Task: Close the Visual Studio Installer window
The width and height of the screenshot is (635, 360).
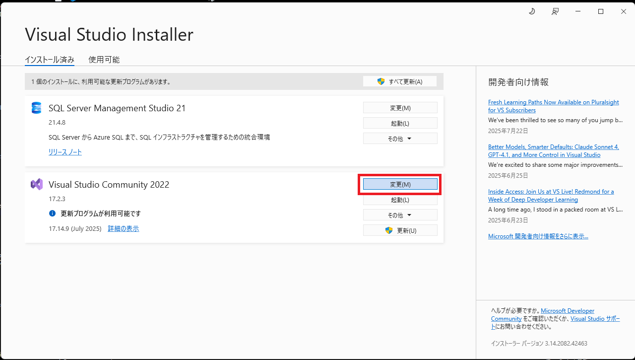Action: coord(624,11)
